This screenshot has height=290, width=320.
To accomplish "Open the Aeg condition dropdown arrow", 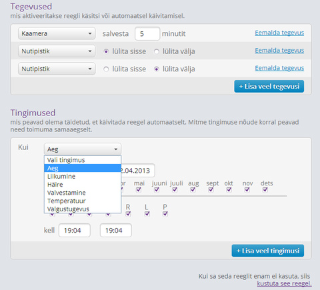I will pos(116,149).
